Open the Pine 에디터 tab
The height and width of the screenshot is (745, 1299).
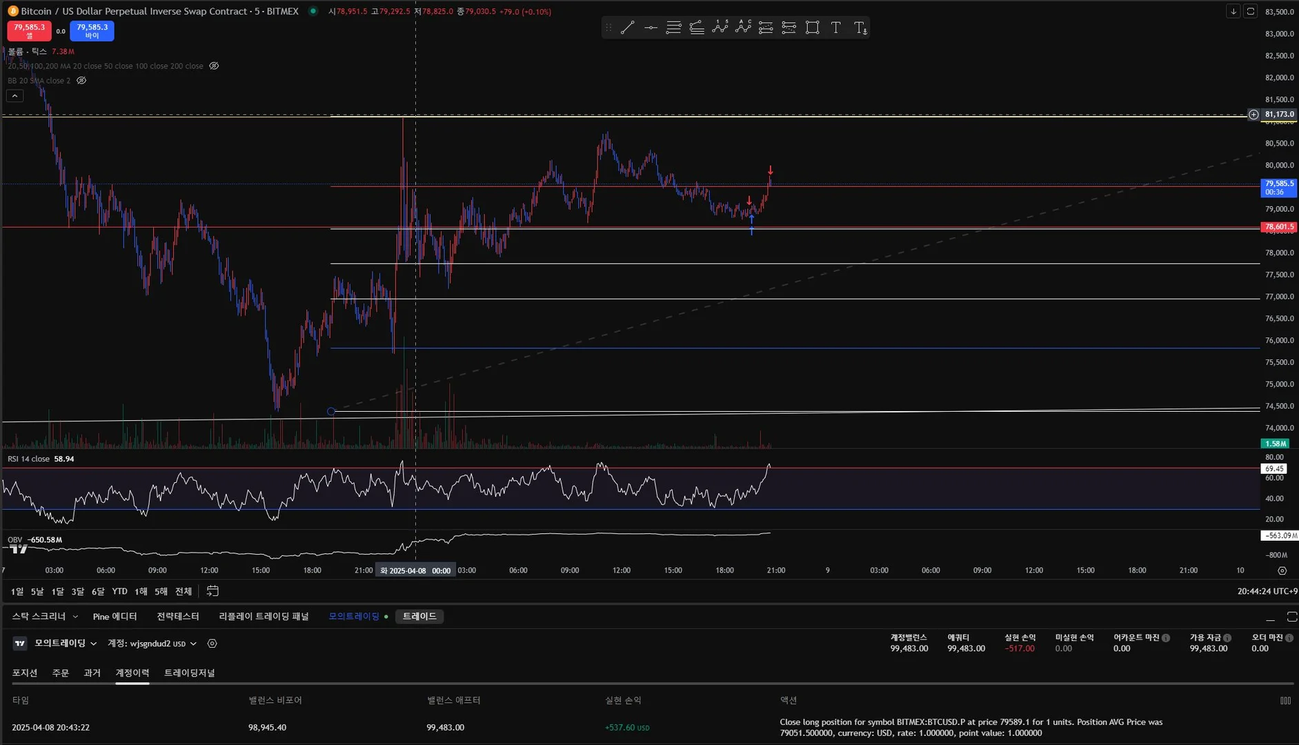click(115, 617)
